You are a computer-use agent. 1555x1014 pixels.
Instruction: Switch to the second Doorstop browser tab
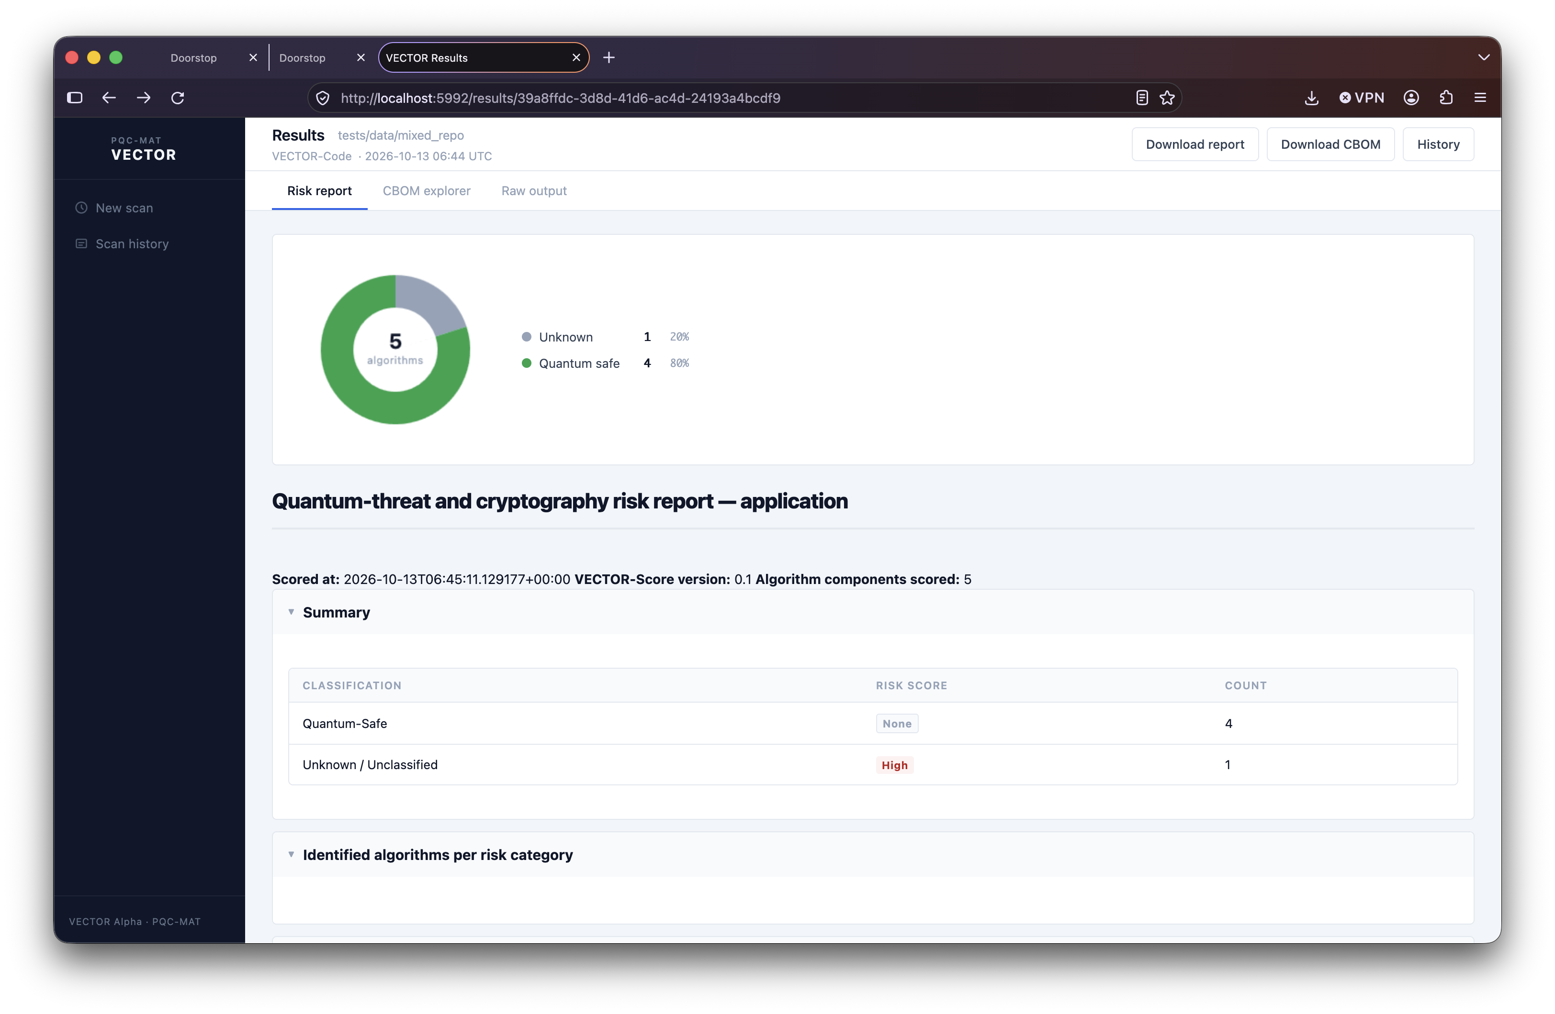[302, 57]
